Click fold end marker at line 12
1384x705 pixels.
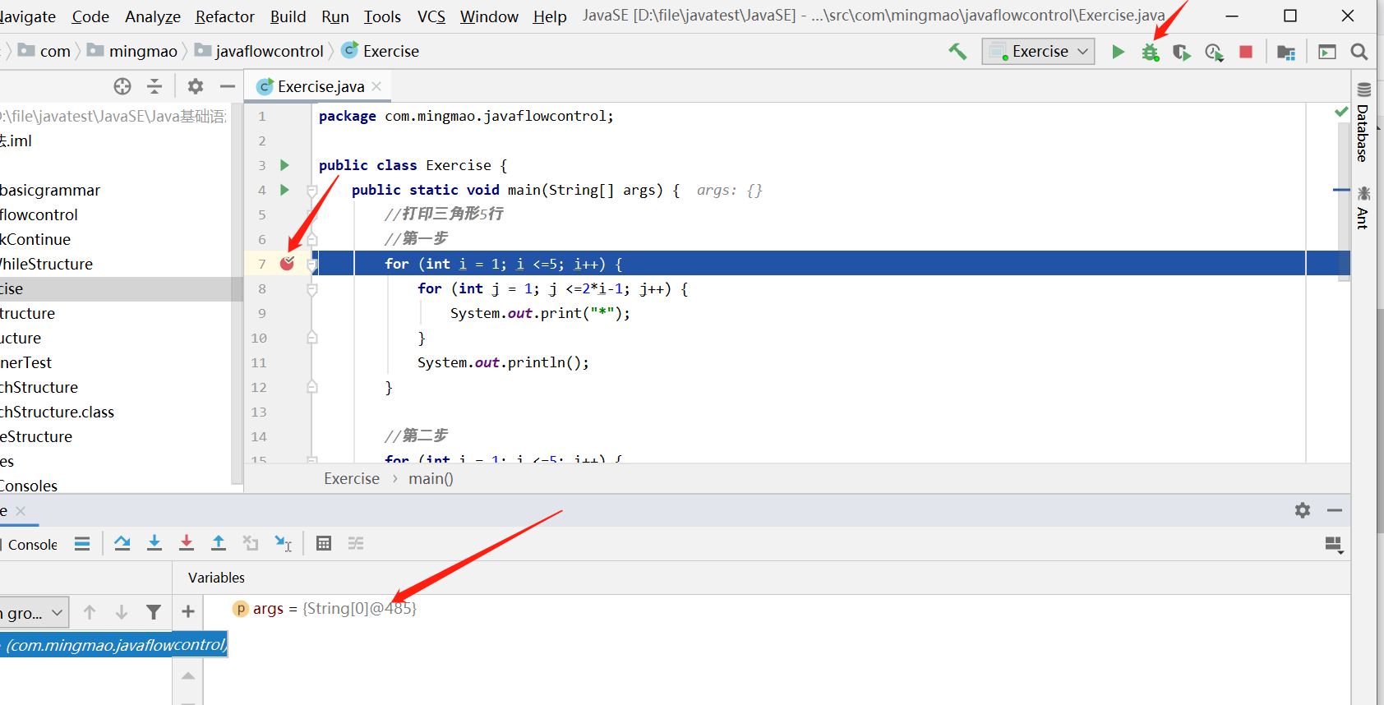pyautogui.click(x=312, y=387)
